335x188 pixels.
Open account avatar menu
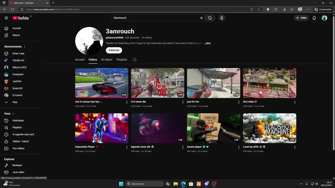[x=324, y=18]
